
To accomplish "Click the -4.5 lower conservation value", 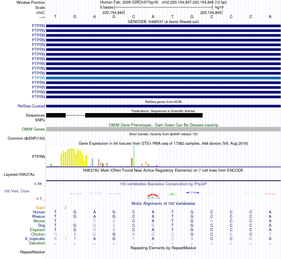I will click(x=38, y=199).
